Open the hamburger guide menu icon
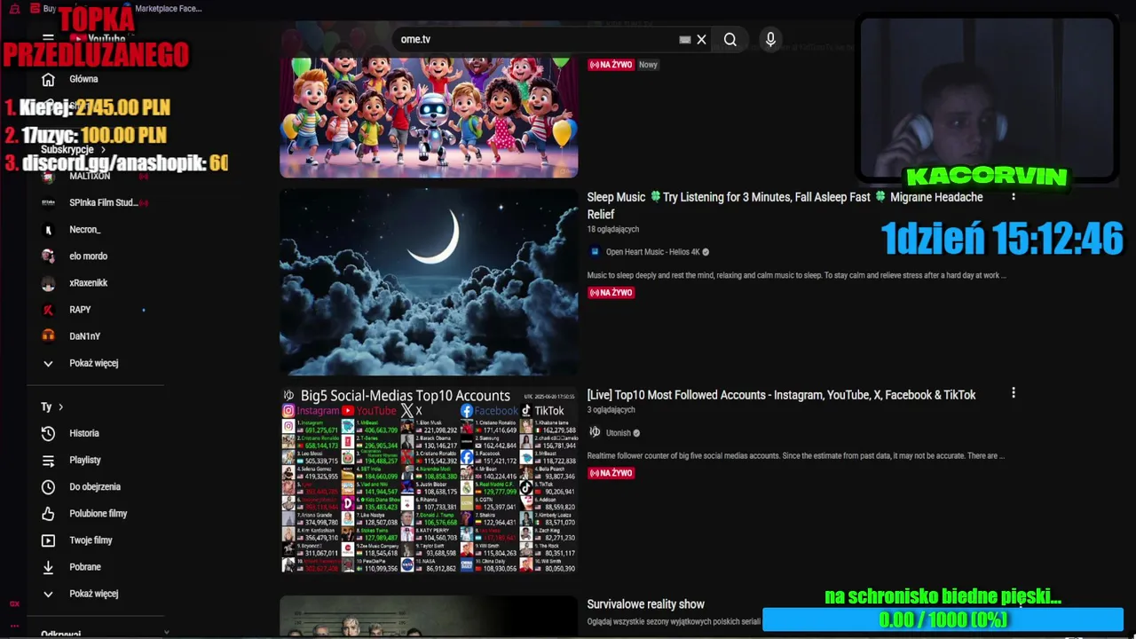The image size is (1136, 639). tap(48, 39)
